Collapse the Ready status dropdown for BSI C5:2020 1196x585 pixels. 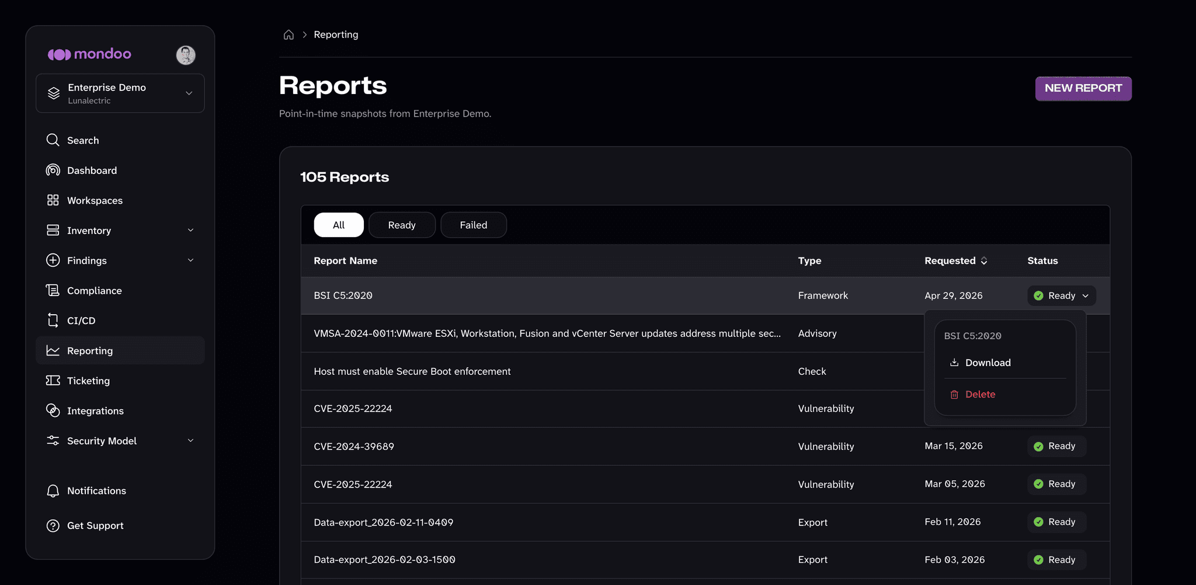coord(1062,295)
